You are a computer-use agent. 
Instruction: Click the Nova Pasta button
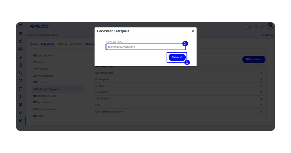[254, 59]
